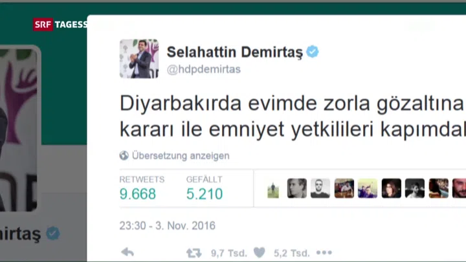Open the @hdpdemirtas handle link
Image resolution: width=466 pixels, height=262 pixels.
tap(204, 69)
